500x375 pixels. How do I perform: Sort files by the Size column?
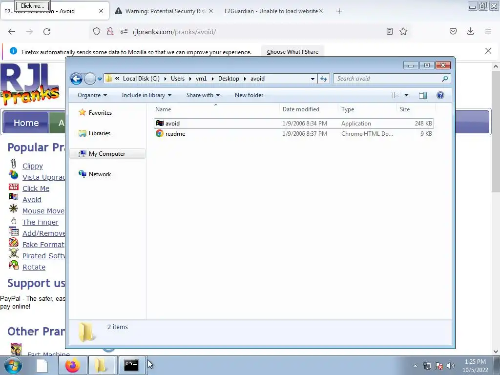point(416,109)
